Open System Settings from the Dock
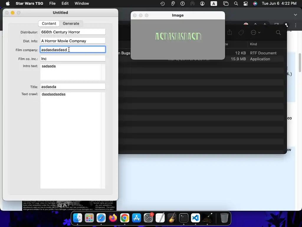 [x=148, y=218]
